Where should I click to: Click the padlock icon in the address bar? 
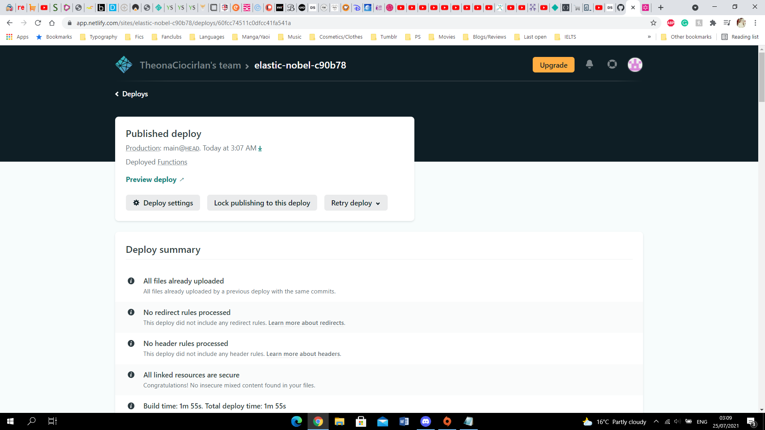click(x=69, y=23)
